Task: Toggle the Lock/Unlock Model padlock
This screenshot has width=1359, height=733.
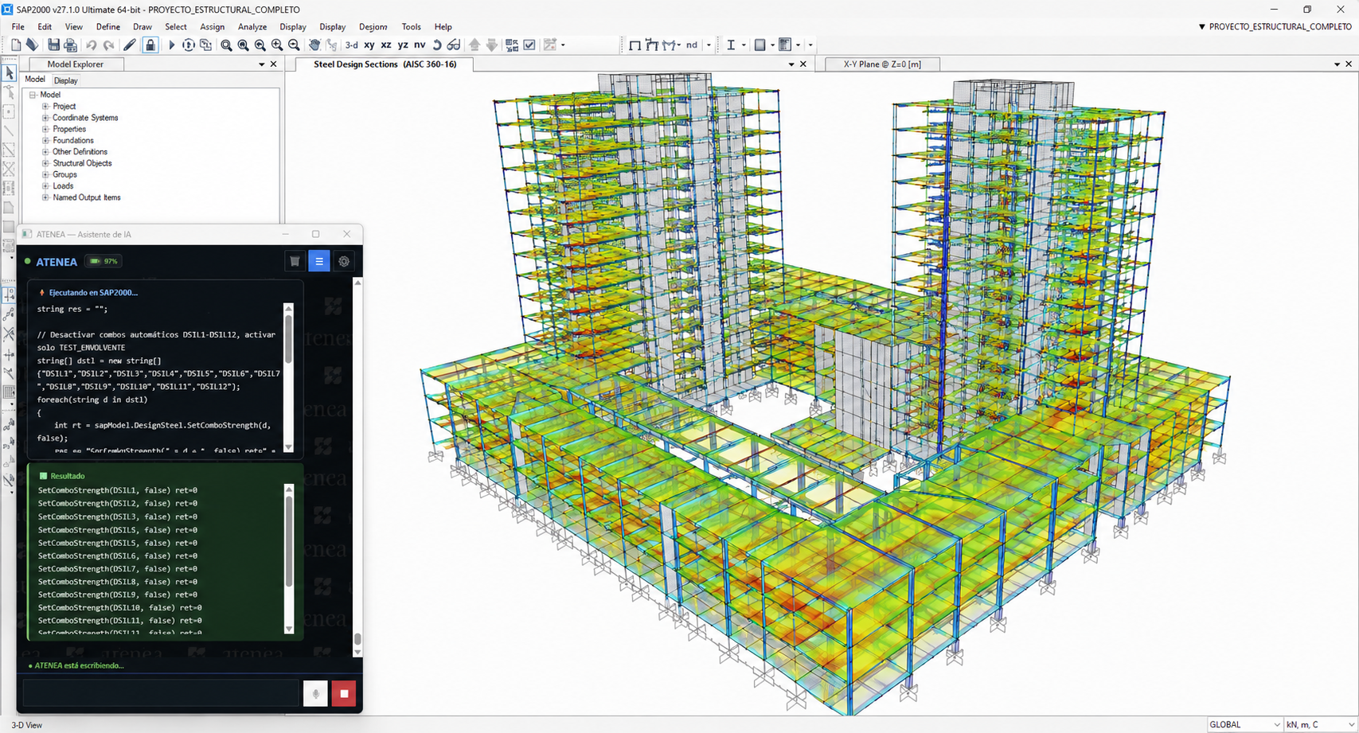Action: 150,45
